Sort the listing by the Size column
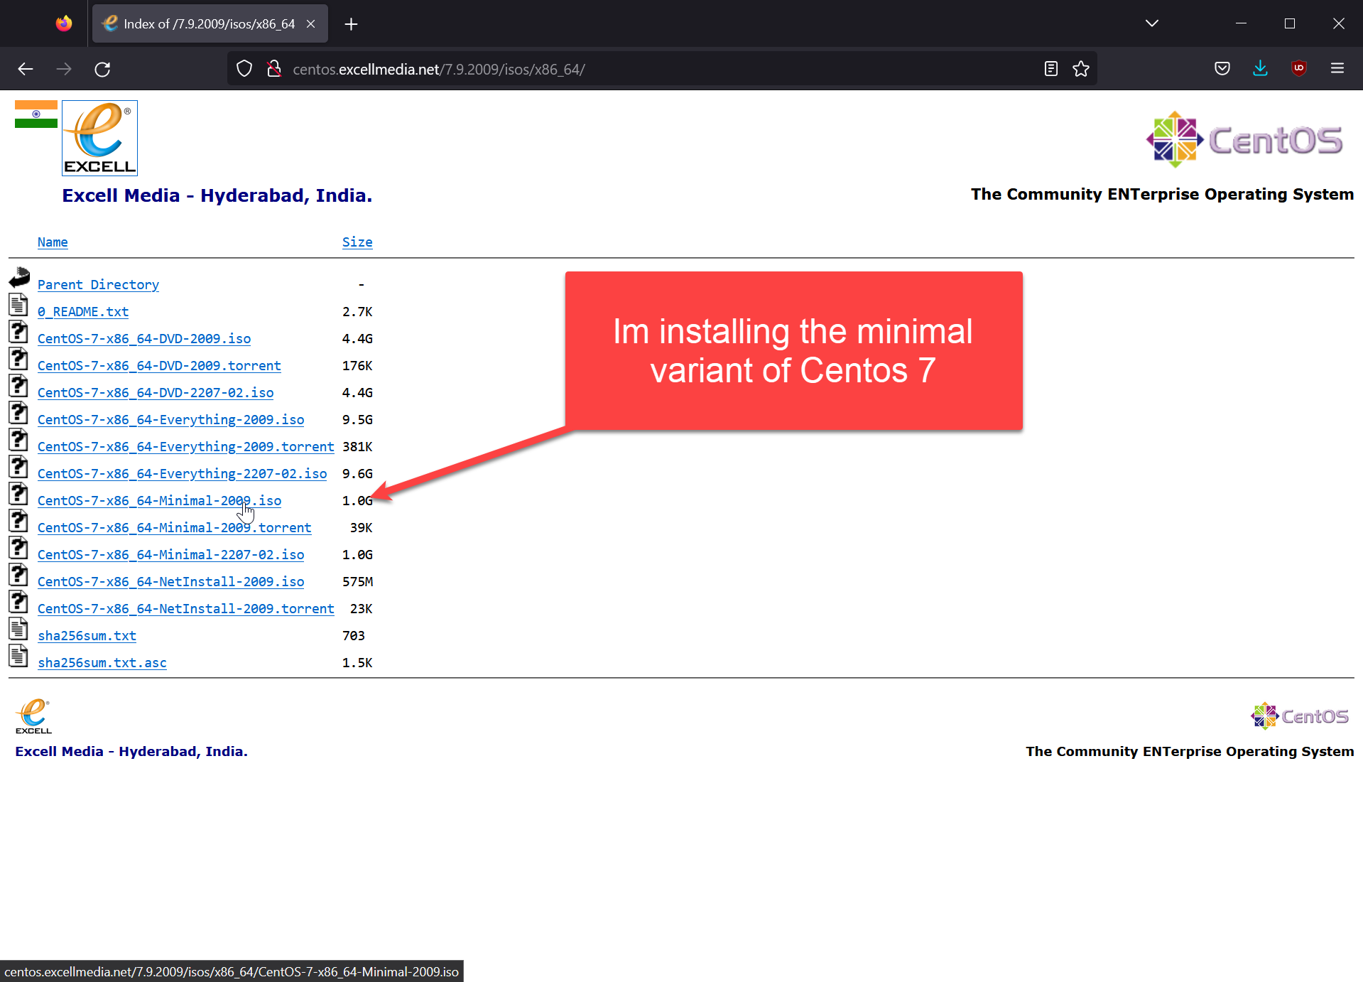This screenshot has height=982, width=1363. point(357,242)
